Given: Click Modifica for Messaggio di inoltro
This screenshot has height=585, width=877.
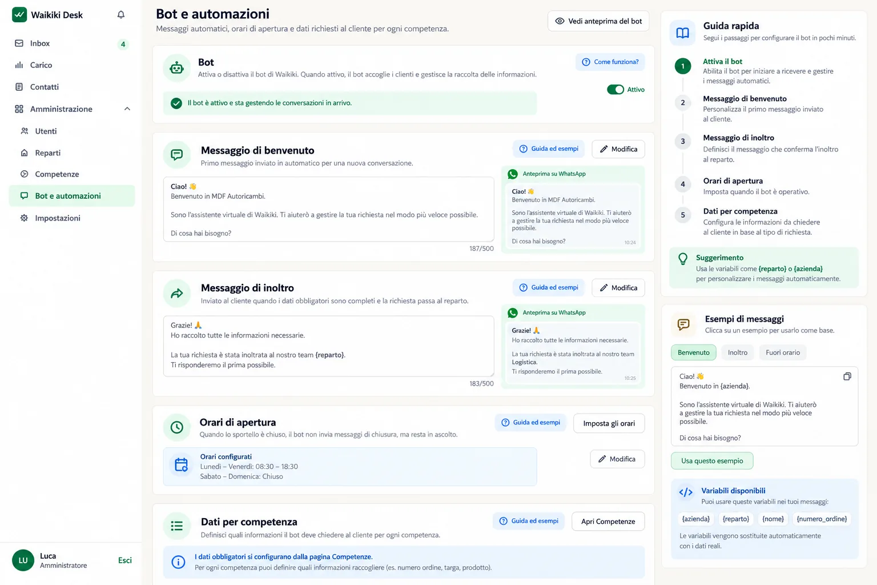Looking at the screenshot, I should [618, 288].
